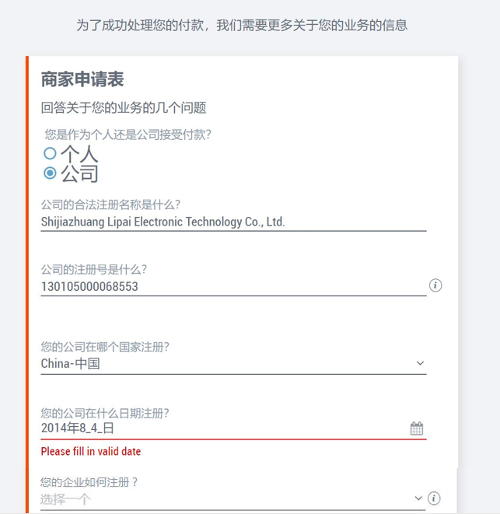The height and width of the screenshot is (514, 500).
Task: Open the calendar date picker icon
Action: pyautogui.click(x=417, y=428)
